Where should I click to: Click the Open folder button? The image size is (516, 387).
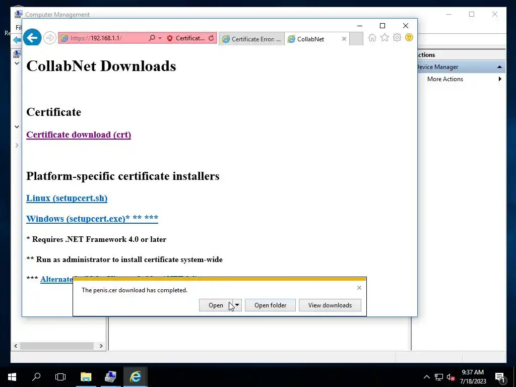pyautogui.click(x=270, y=305)
